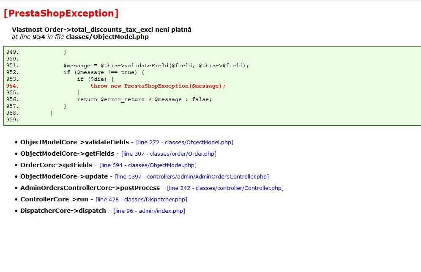This screenshot has width=421, height=272.
Task: Select the ObjectModelCore->validateFields stack entry
Action: (x=74, y=142)
